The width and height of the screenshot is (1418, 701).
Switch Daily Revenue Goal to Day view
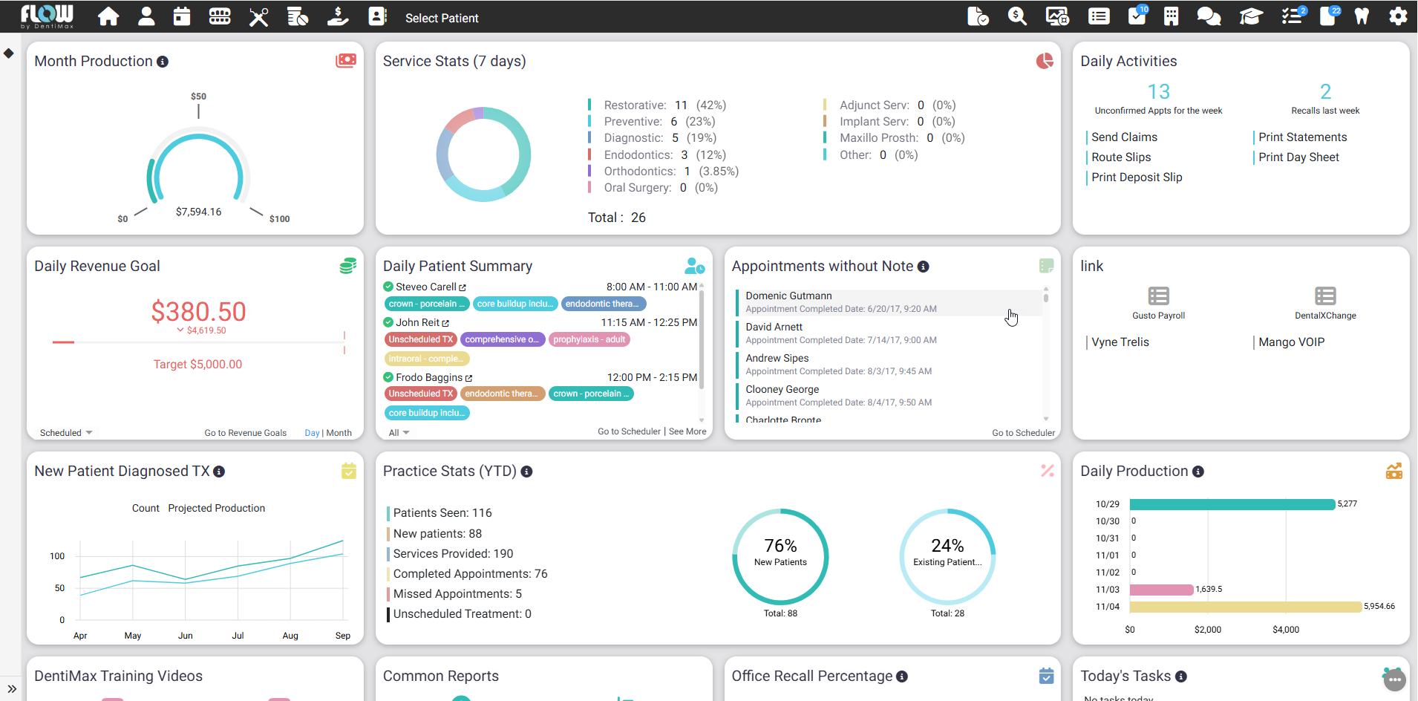[312, 433]
